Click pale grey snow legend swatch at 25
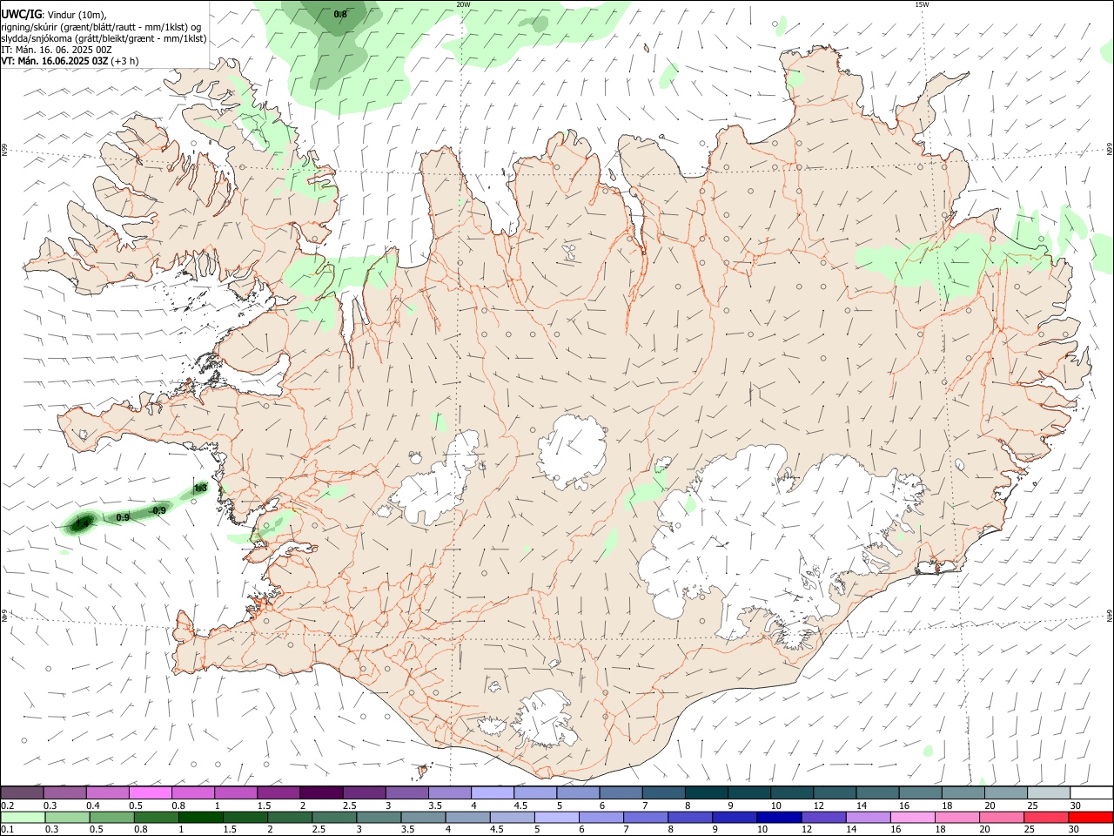This screenshot has height=836, width=1114. (1048, 792)
